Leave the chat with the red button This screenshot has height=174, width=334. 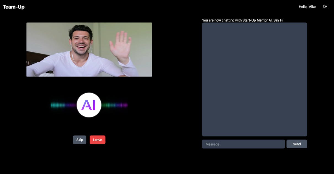tap(97, 140)
